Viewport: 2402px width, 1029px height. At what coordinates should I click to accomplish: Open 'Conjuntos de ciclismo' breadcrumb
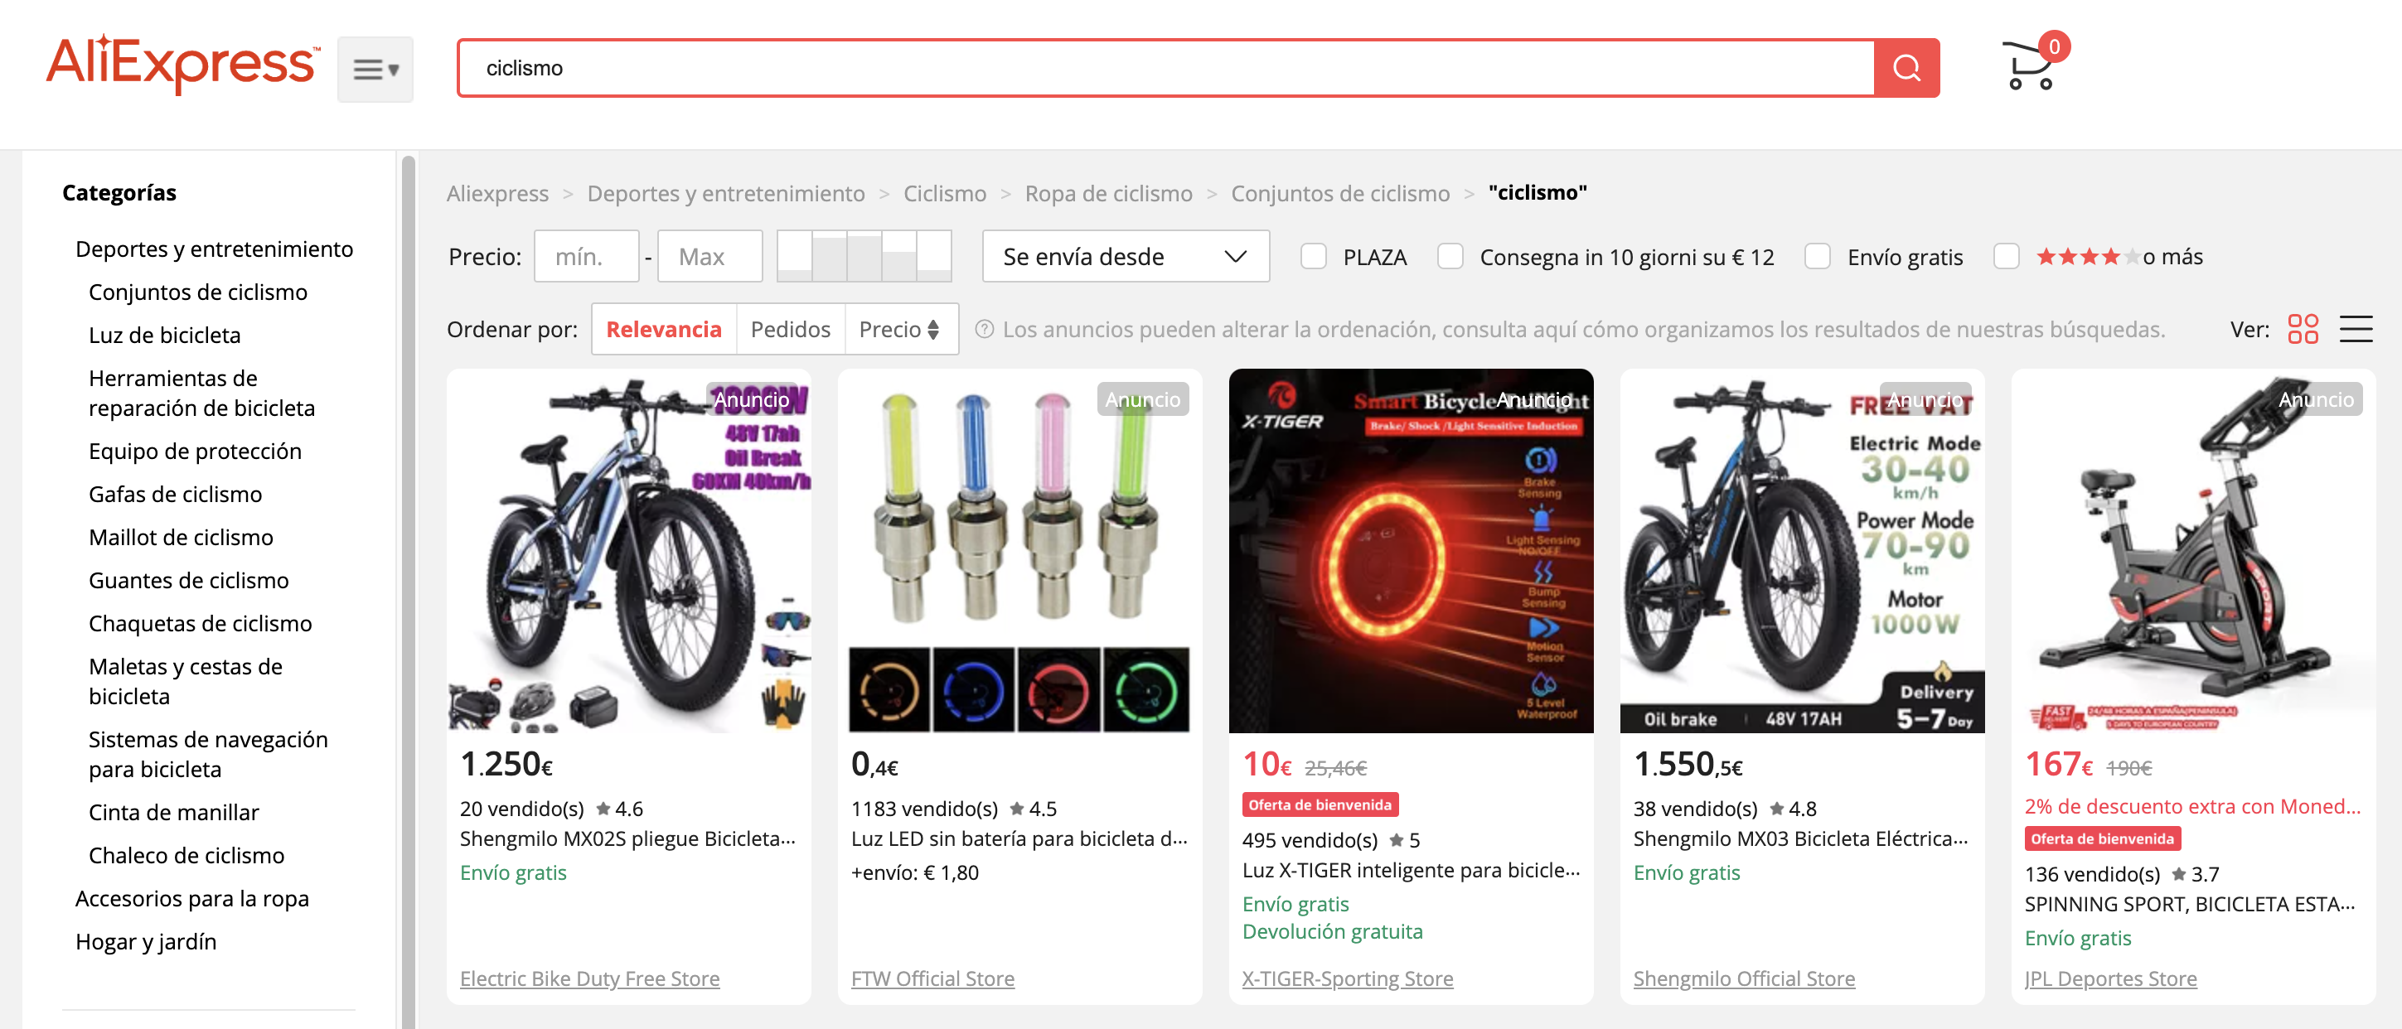1340,193
